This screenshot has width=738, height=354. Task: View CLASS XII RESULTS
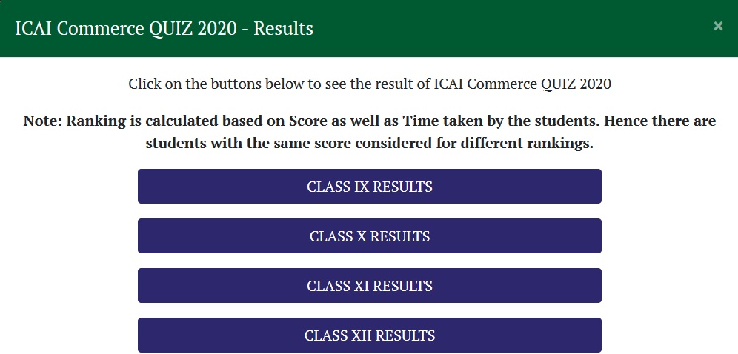[369, 335]
